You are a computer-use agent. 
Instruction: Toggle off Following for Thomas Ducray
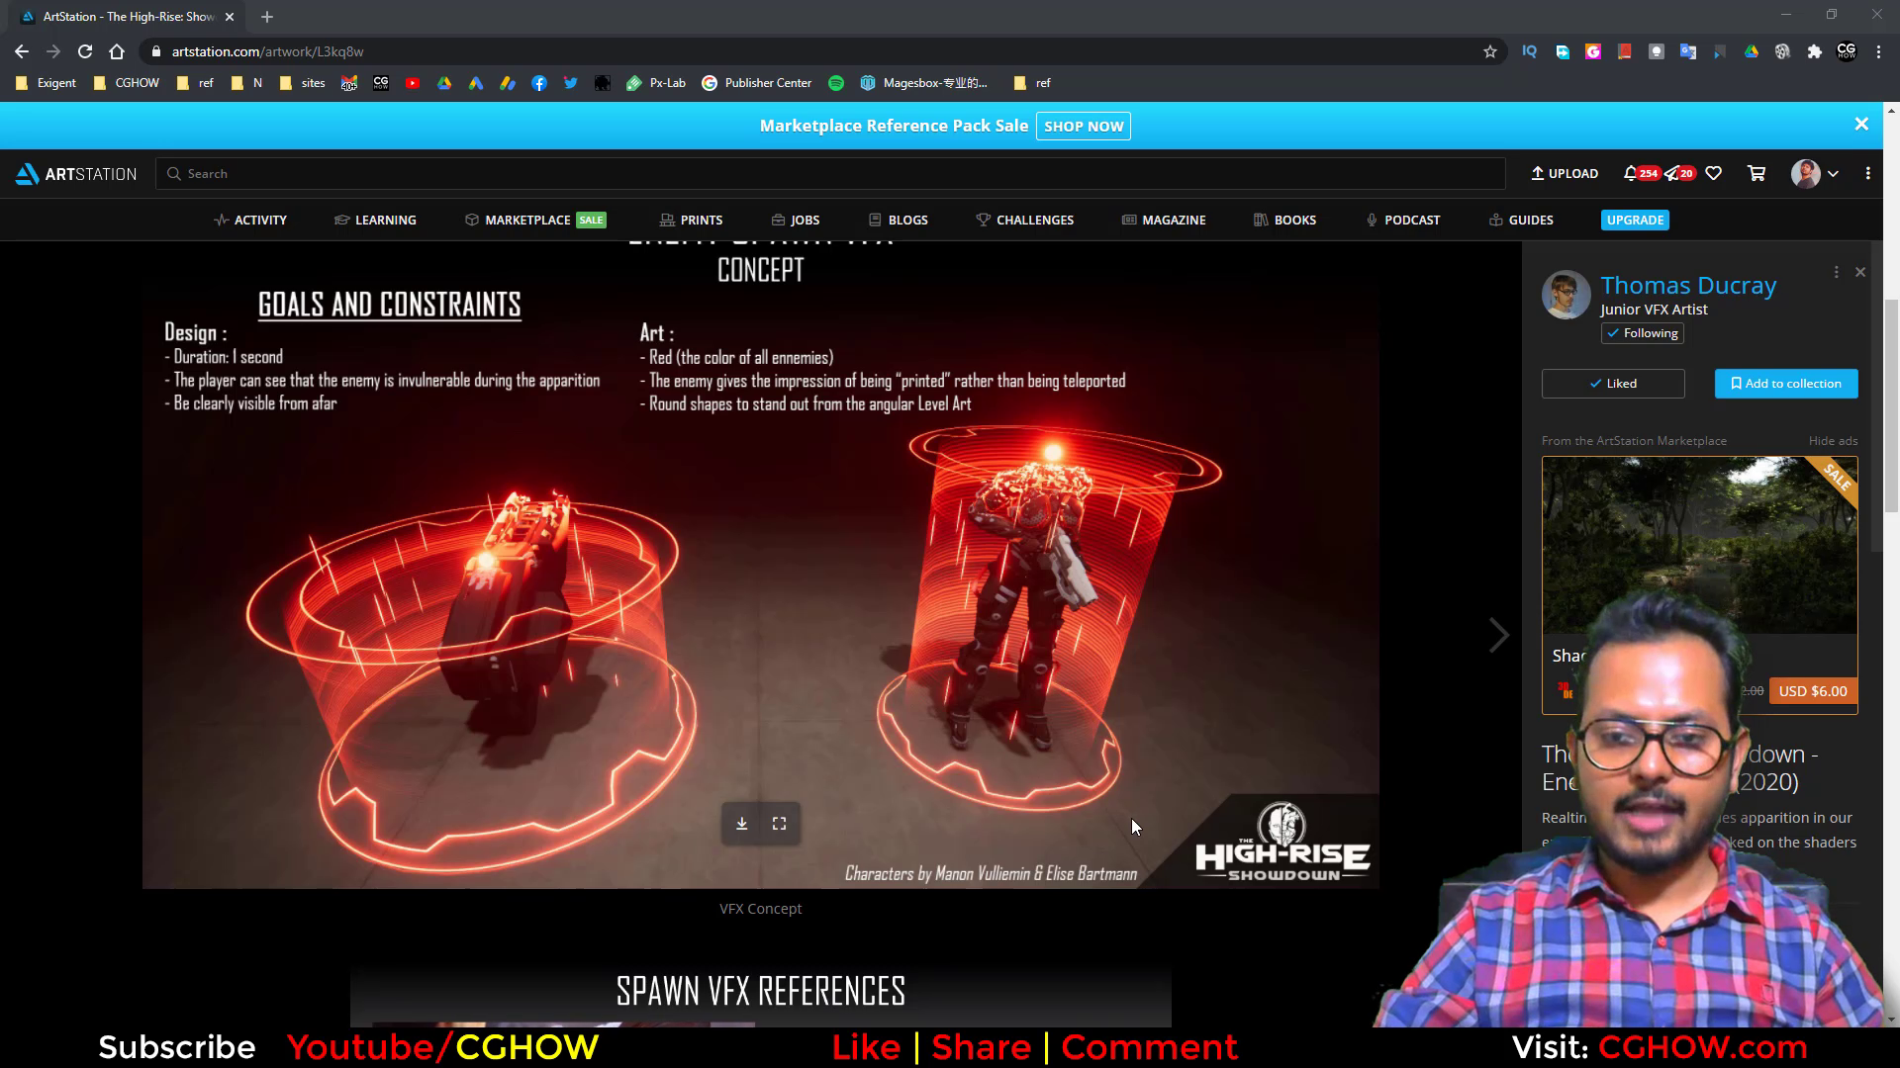click(x=1642, y=333)
